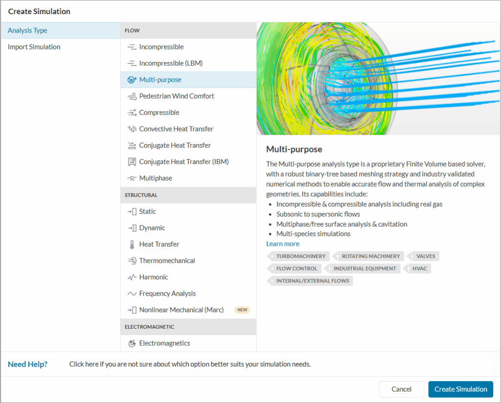Choose the Incompressible (LBM) icon
501x403 pixels.
click(x=131, y=64)
